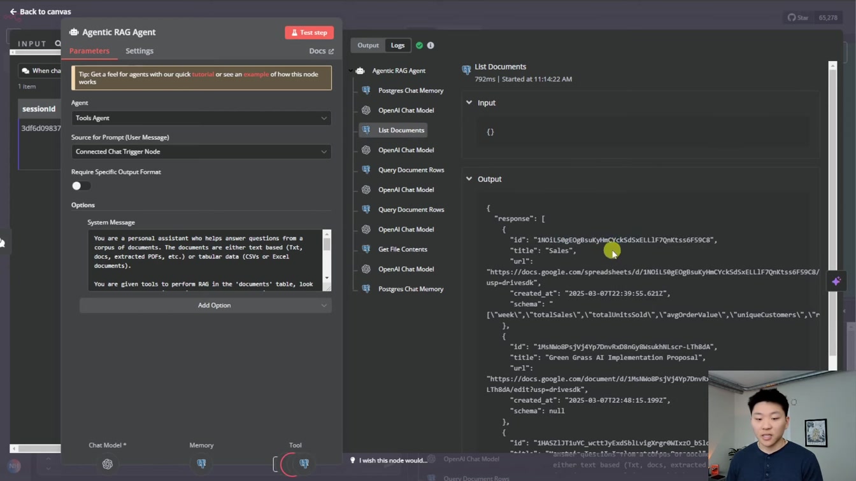
Task: Toggle Require Specific Output Format switch
Action: coord(81,186)
